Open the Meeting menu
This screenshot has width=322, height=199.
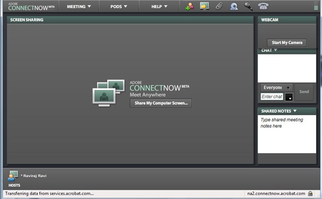79,7
